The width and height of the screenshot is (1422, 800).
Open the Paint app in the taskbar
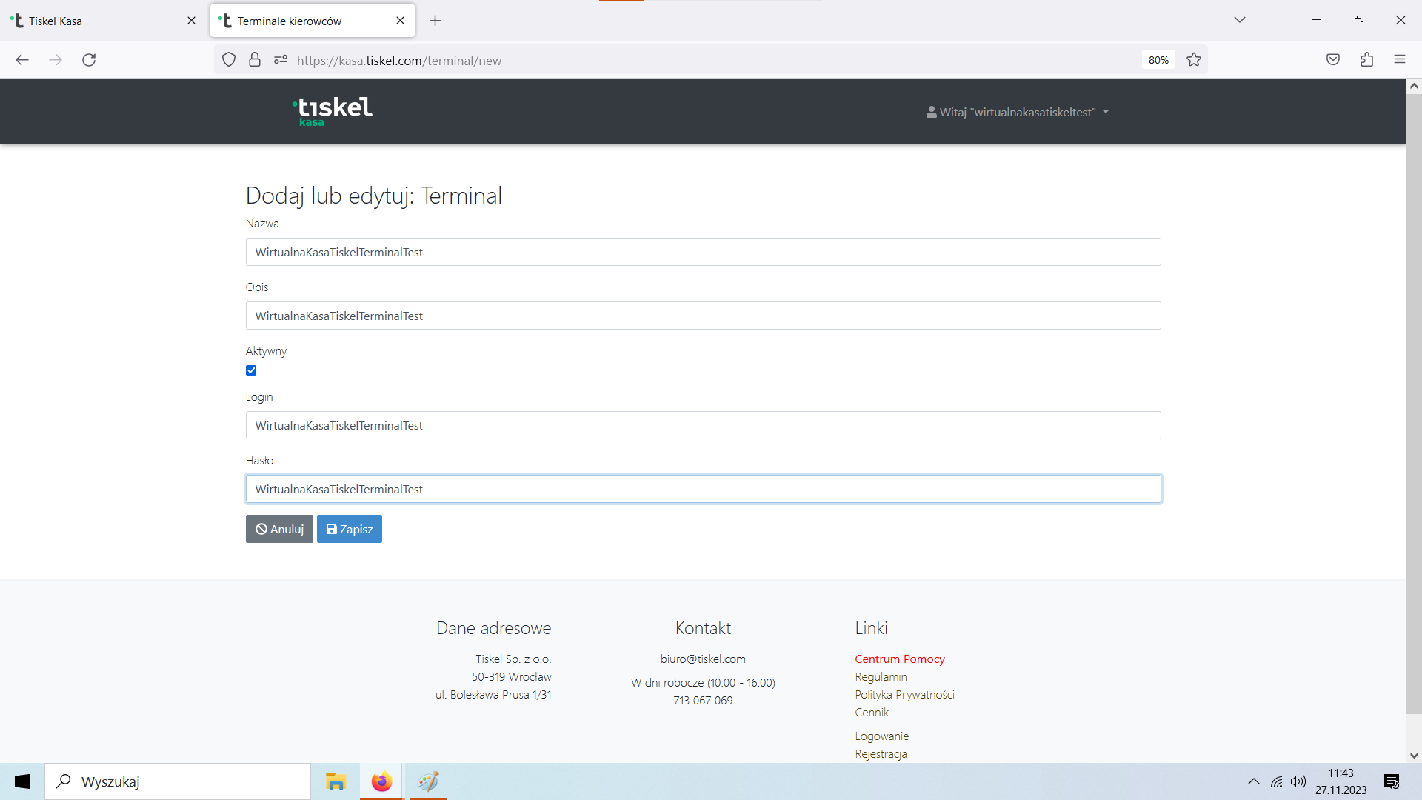pos(428,781)
